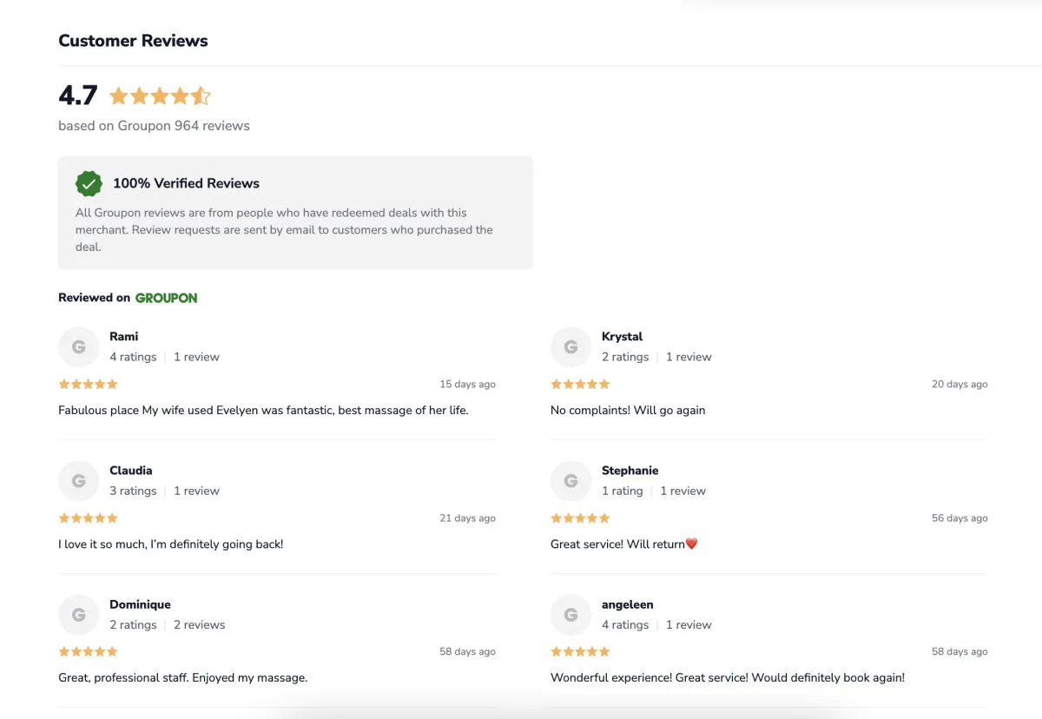Click angeleen's '4 ratings' count
1042x719 pixels.
[625, 624]
